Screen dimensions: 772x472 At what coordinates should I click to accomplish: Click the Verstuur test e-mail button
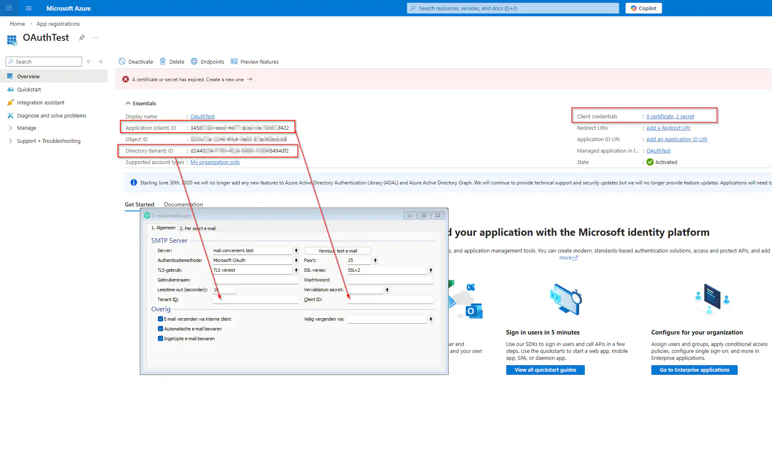click(x=338, y=251)
